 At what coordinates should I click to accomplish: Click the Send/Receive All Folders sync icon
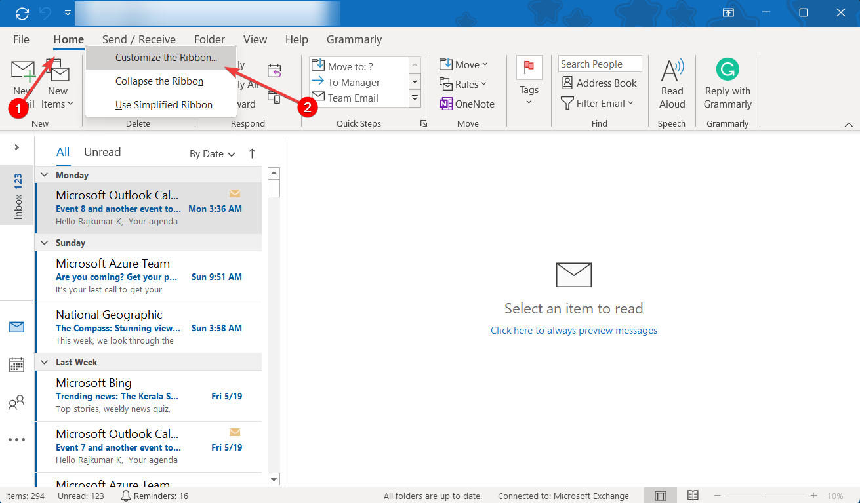pos(22,13)
